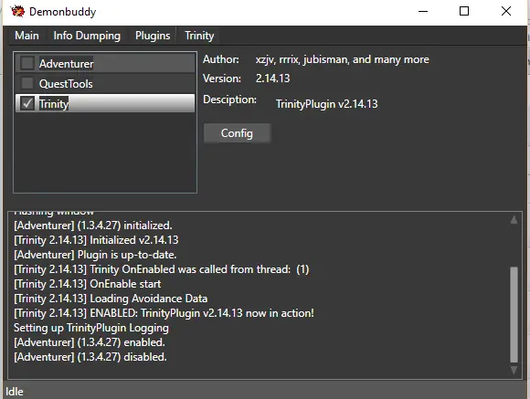Minimize the Demonbuddy window
This screenshot has width=530, height=399.
click(423, 12)
